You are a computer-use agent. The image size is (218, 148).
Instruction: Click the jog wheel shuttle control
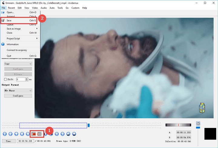(x=178, y=125)
